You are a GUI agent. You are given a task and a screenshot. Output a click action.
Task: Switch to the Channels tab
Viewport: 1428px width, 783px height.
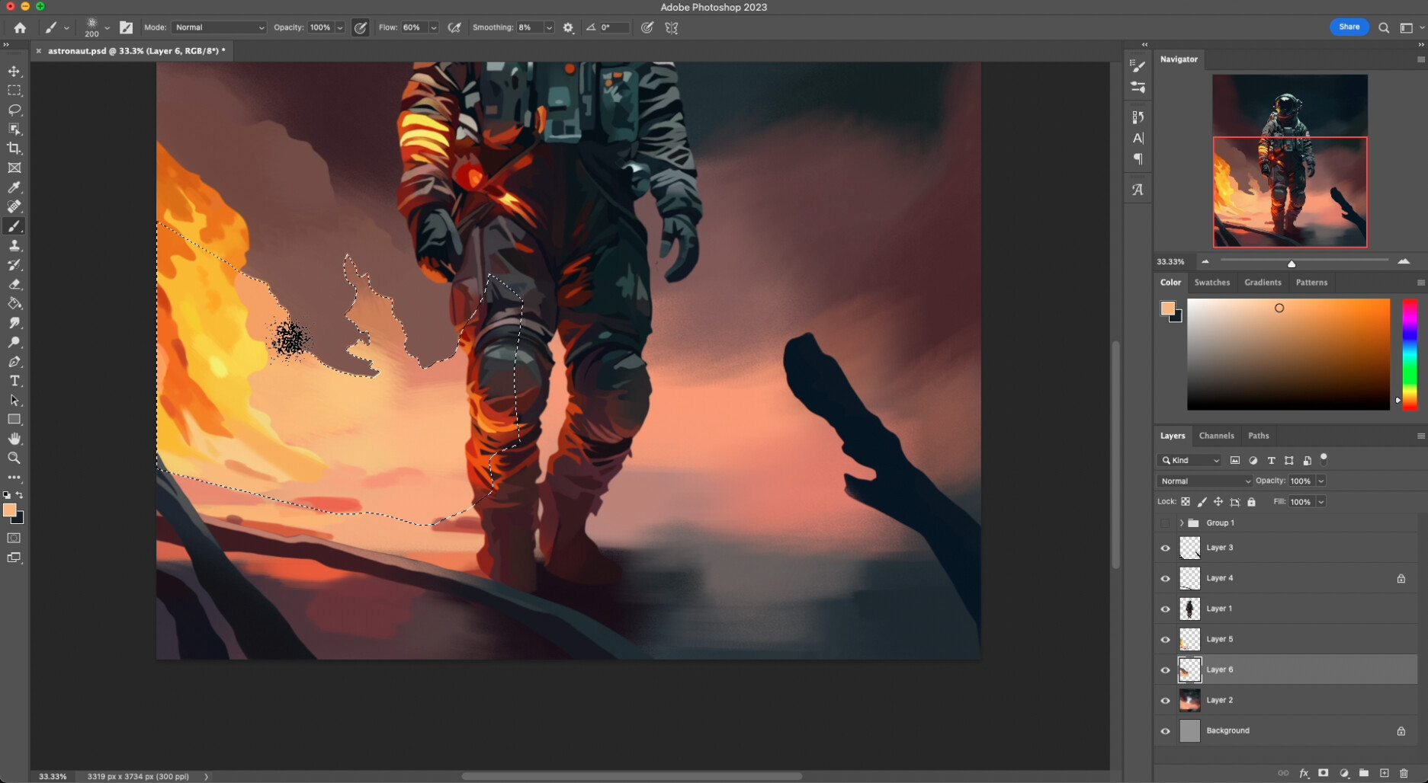[1216, 435]
